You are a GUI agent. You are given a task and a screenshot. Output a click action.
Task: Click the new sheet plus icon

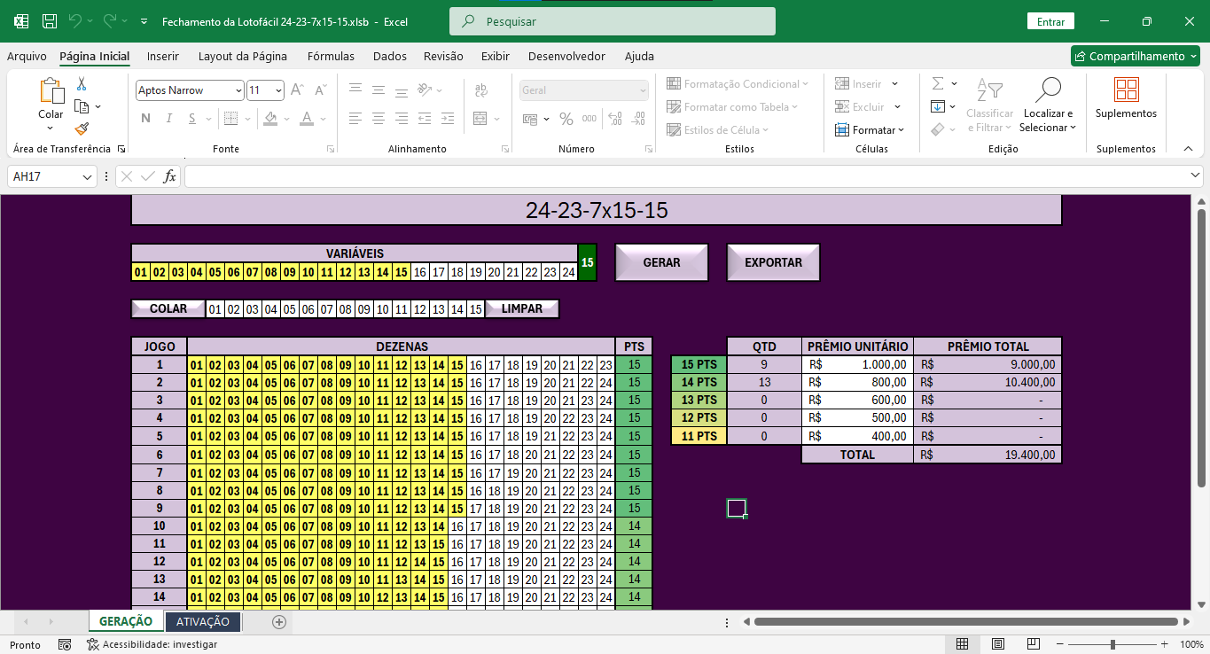pos(279,622)
